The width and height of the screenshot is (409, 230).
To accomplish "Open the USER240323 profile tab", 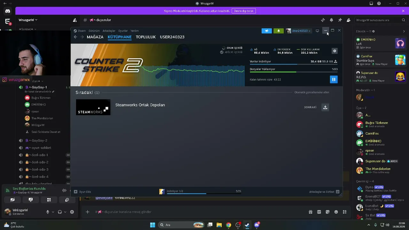I will pos(172,37).
